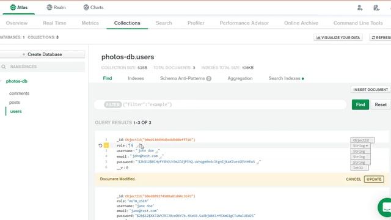The image size is (391, 220).
Task: Open the Command Line Tools tab
Action: pyautogui.click(x=358, y=23)
